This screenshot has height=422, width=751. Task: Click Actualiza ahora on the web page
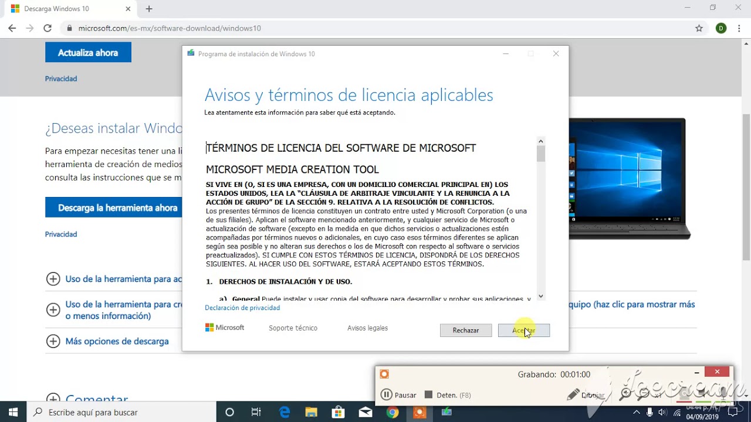pyautogui.click(x=88, y=53)
